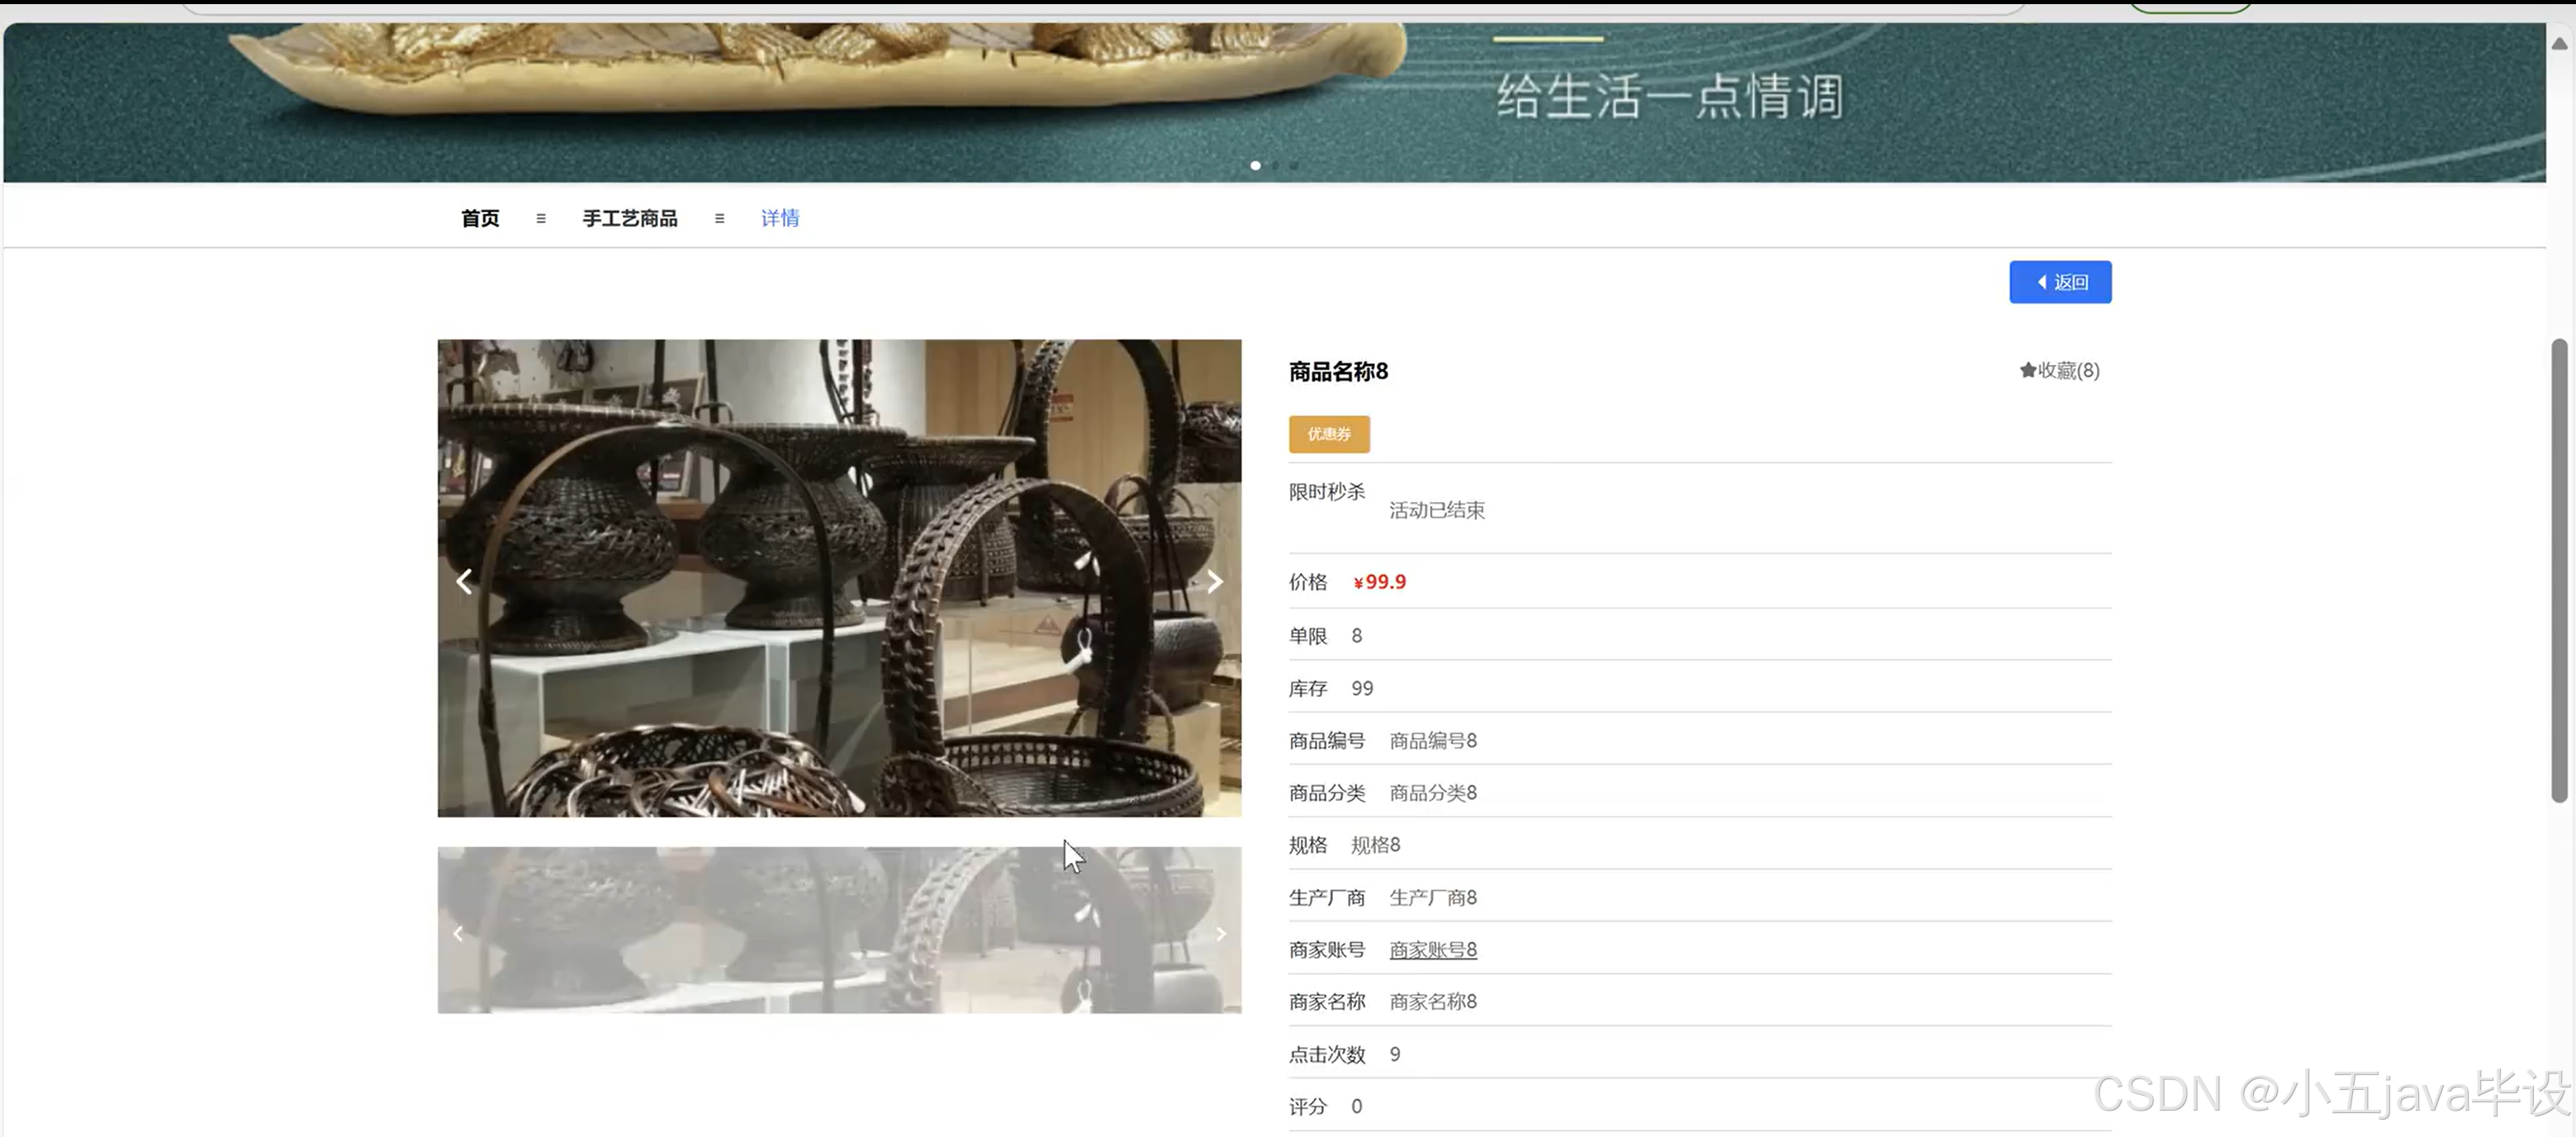Select the 详情 breadcrumb tab
This screenshot has width=2576, height=1137.
[780, 218]
